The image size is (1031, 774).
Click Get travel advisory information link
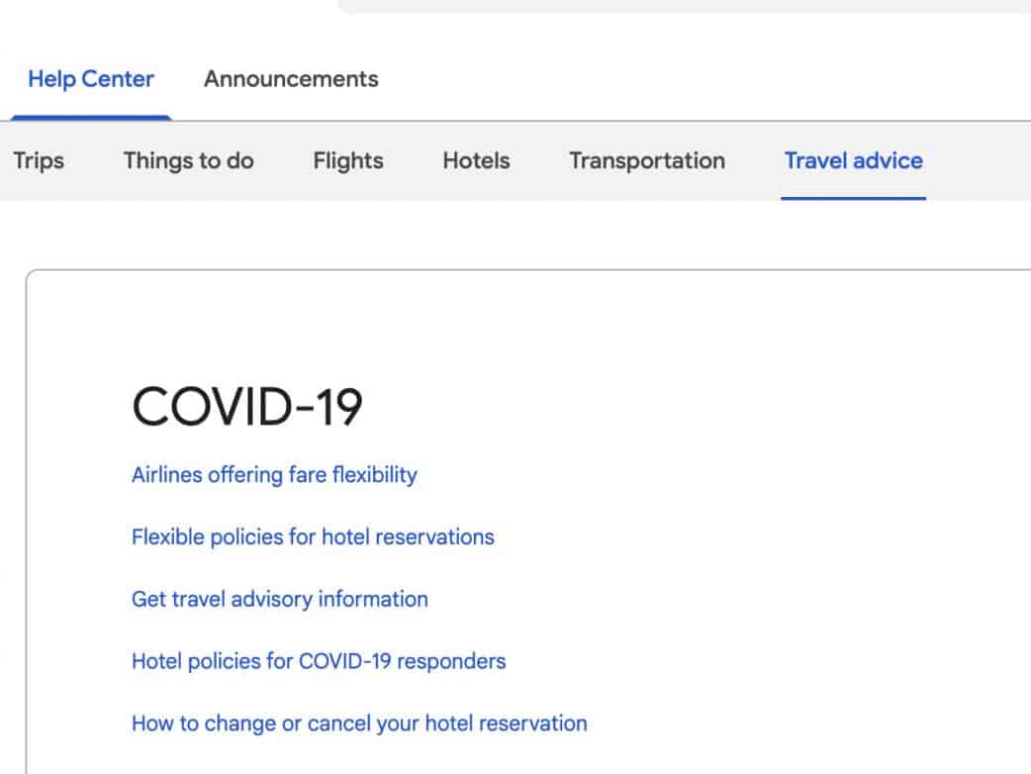(x=280, y=599)
